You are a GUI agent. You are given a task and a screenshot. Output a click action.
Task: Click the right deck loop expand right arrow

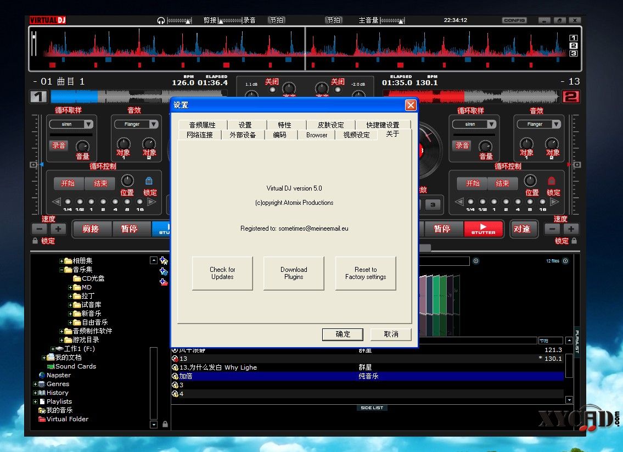point(554,202)
